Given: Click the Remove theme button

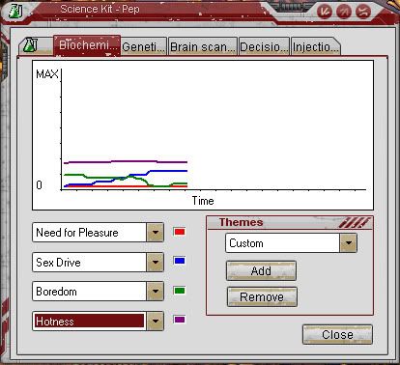Looking at the screenshot, I should pyautogui.click(x=262, y=296).
